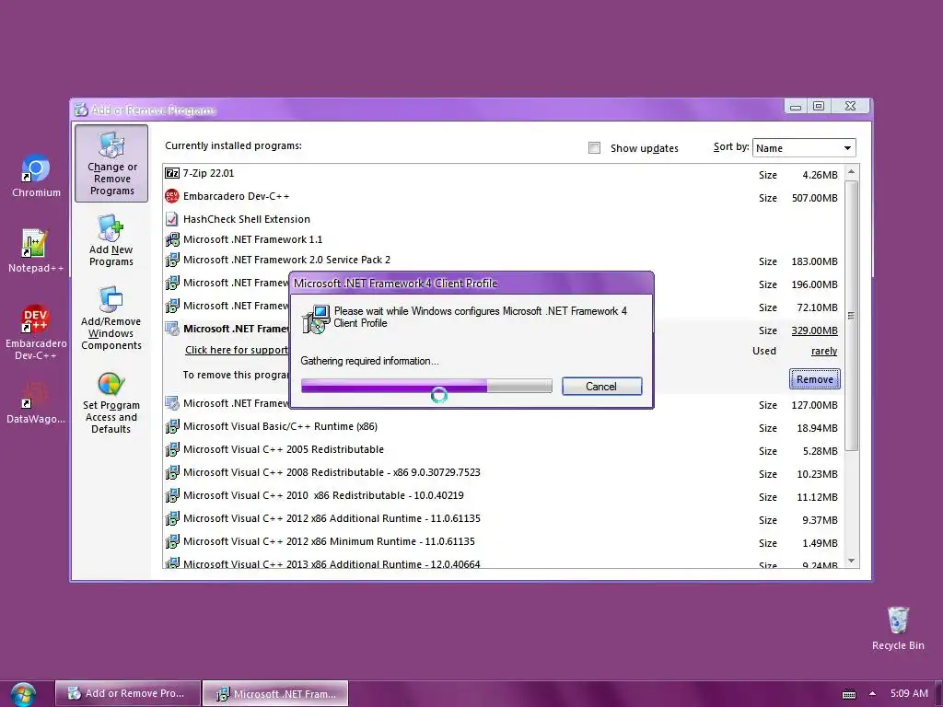The width and height of the screenshot is (943, 707).
Task: Show hidden tray icons arrow
Action: point(873,694)
